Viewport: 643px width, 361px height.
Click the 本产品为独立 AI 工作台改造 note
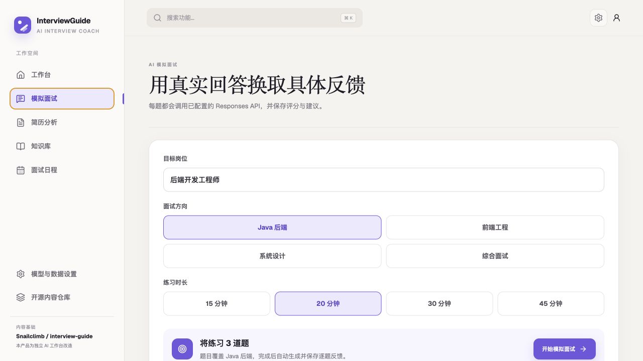[44, 345]
